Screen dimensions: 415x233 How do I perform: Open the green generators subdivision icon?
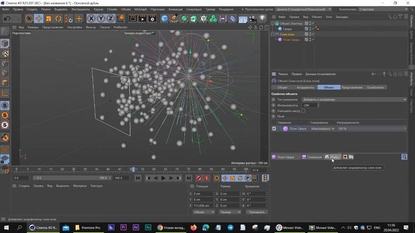(184, 19)
